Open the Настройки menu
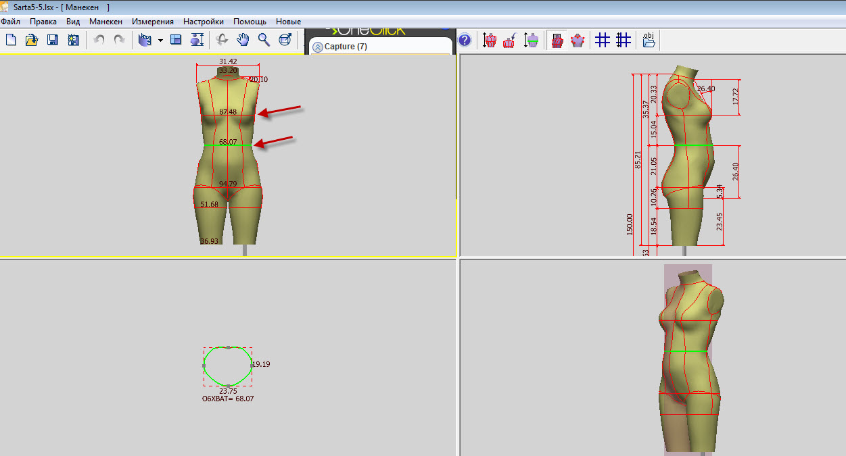The image size is (846, 456). click(203, 22)
